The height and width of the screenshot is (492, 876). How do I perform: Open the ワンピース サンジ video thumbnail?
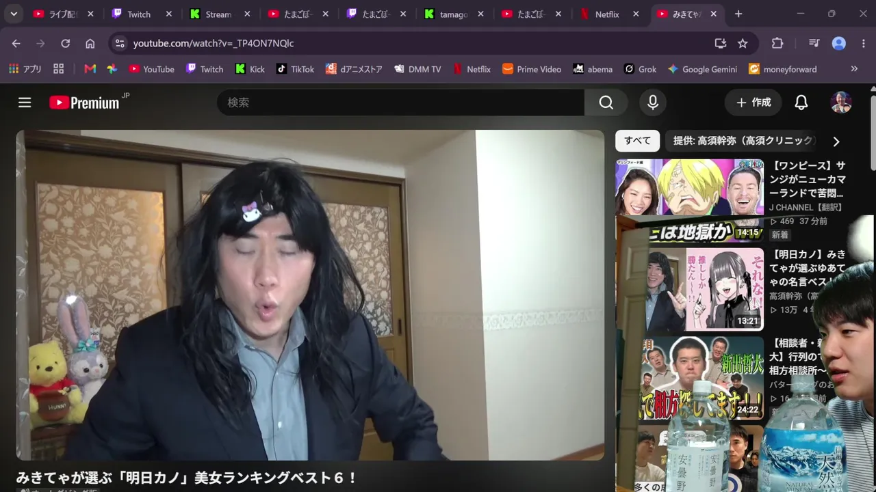[x=689, y=200]
